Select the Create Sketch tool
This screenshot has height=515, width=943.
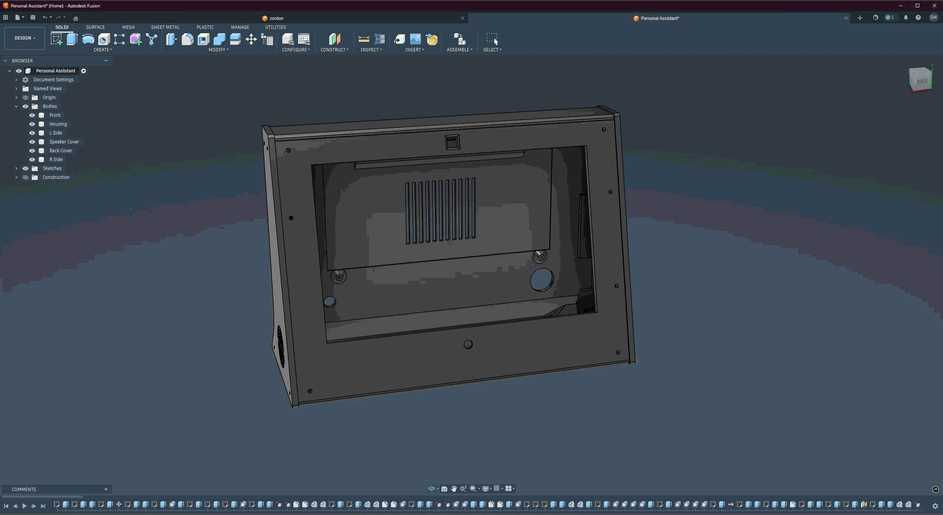coord(56,39)
